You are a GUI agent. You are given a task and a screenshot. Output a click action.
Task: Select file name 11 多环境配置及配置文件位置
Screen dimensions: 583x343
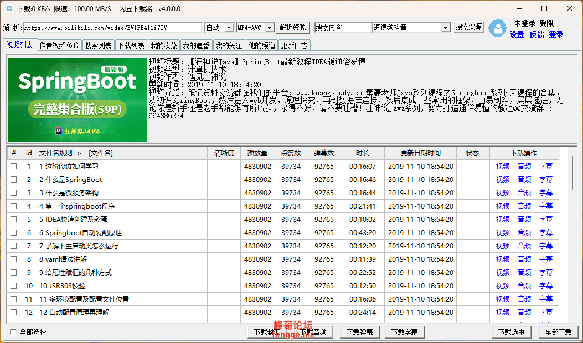click(84, 299)
